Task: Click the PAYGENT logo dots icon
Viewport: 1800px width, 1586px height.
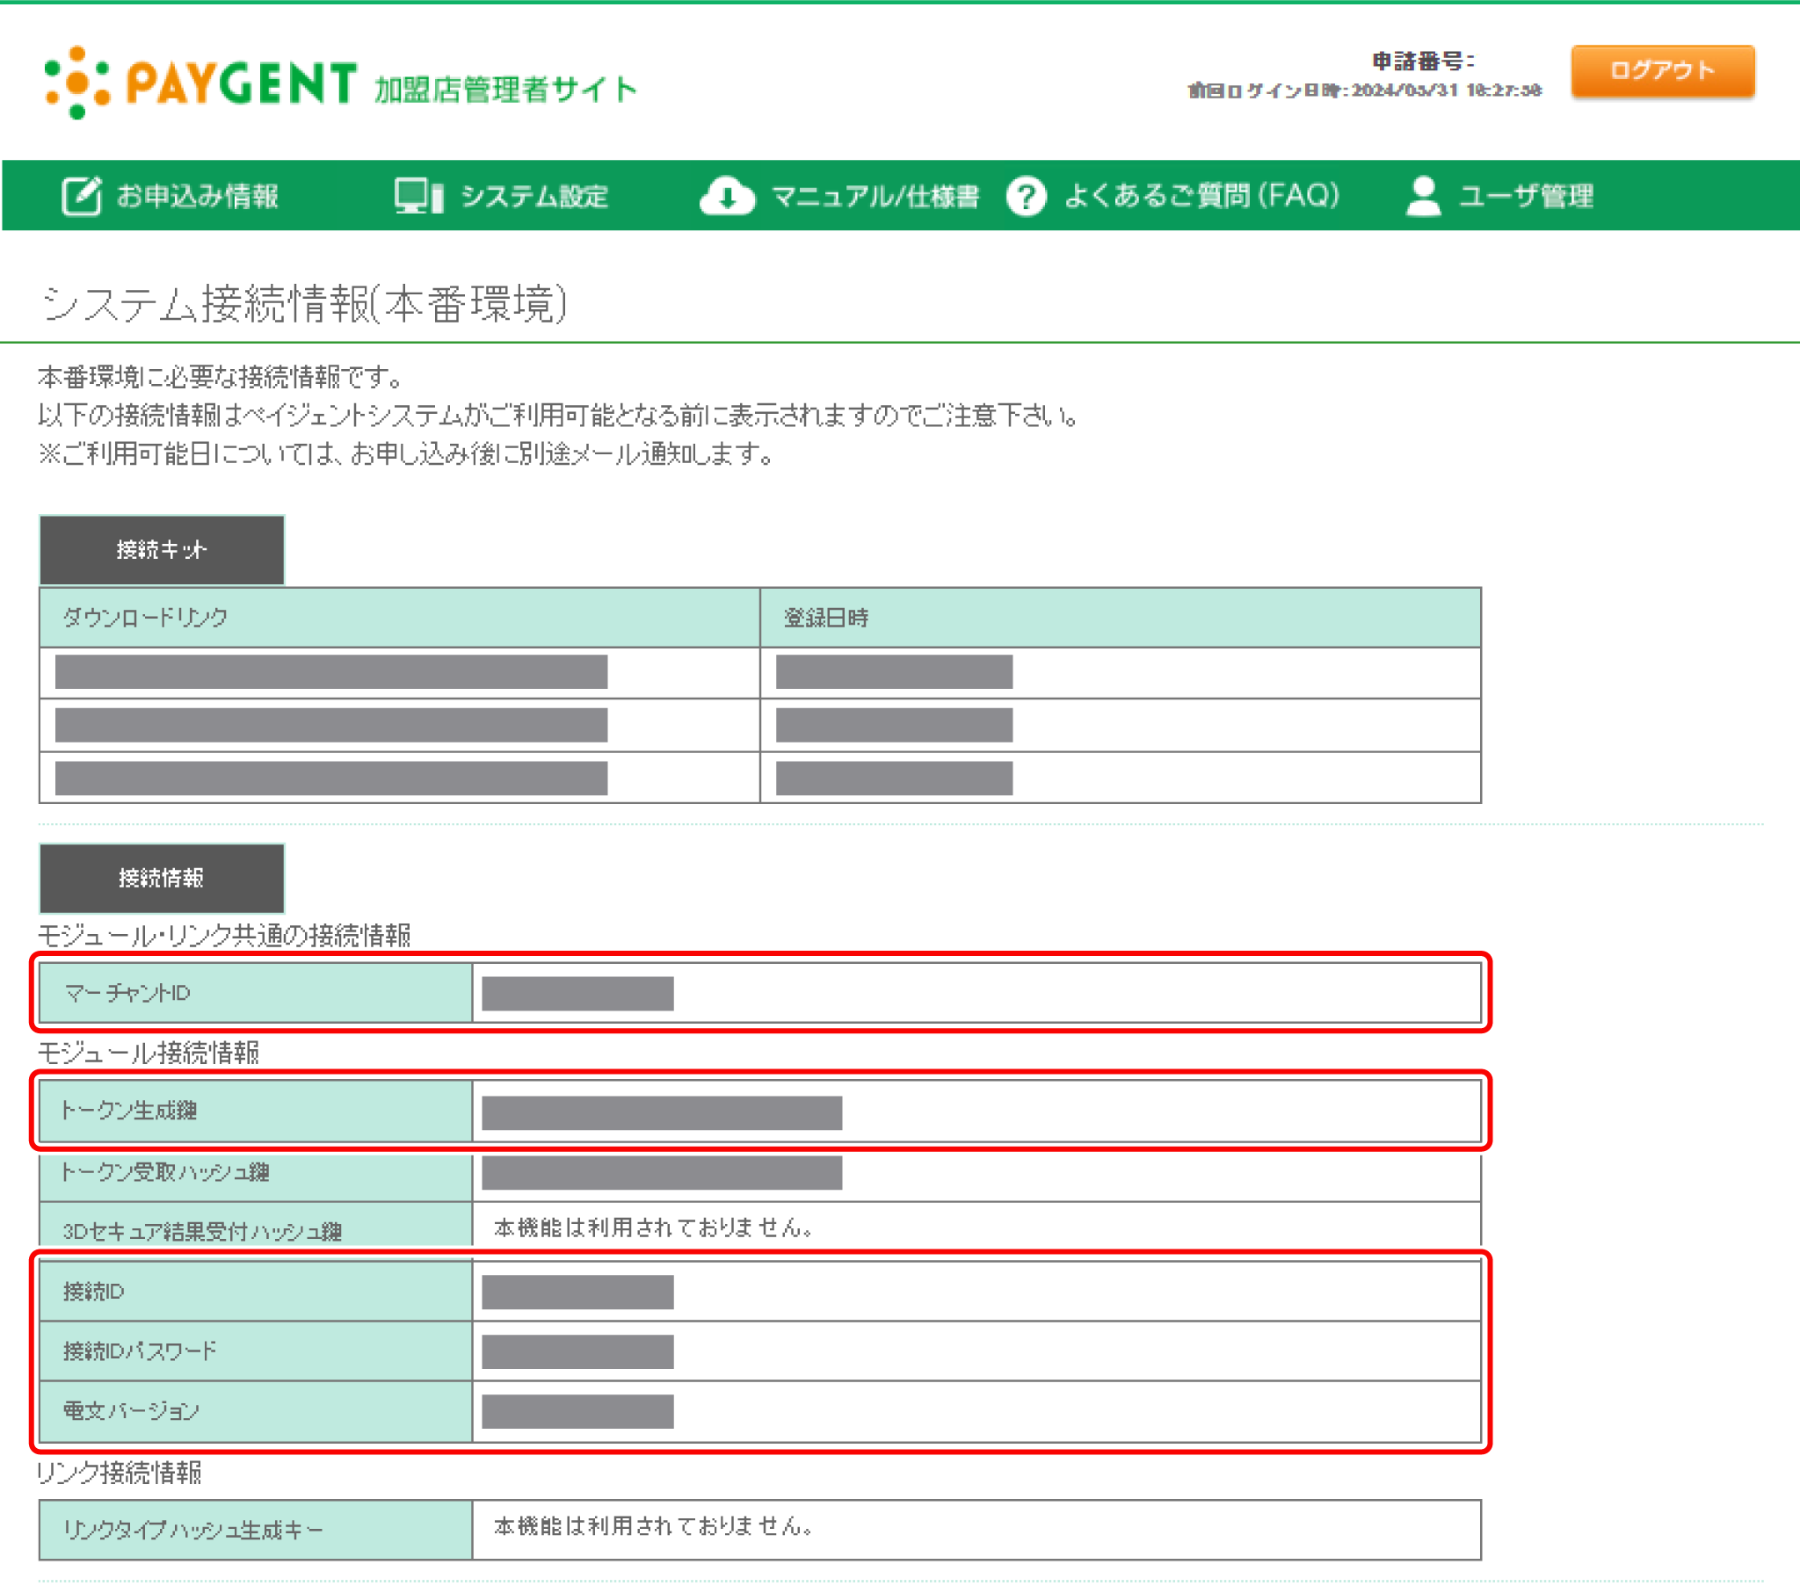Action: (76, 82)
